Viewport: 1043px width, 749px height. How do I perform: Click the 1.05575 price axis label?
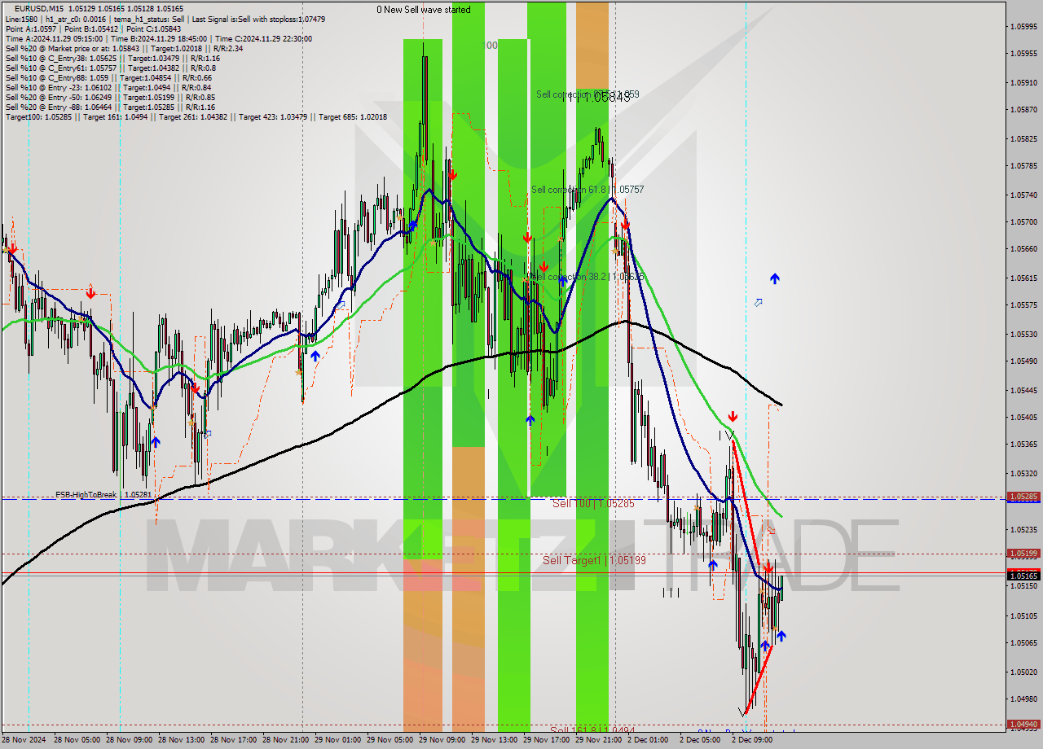pos(1023,304)
